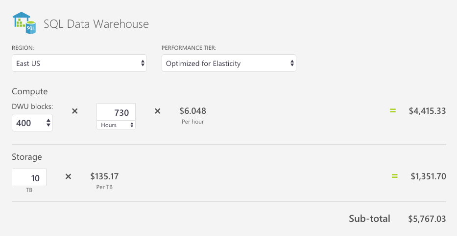Click the storage total $1,351.70

pos(428,176)
